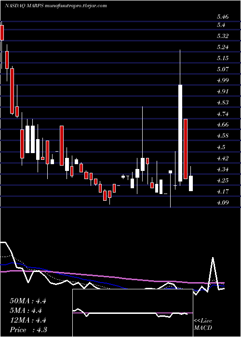Click inside the MACD inset chart box
The image size is (241, 337).
(x=133, y=313)
